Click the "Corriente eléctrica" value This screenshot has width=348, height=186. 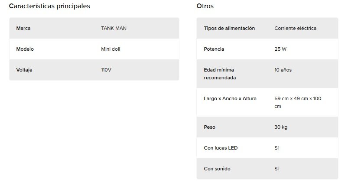pos(295,28)
